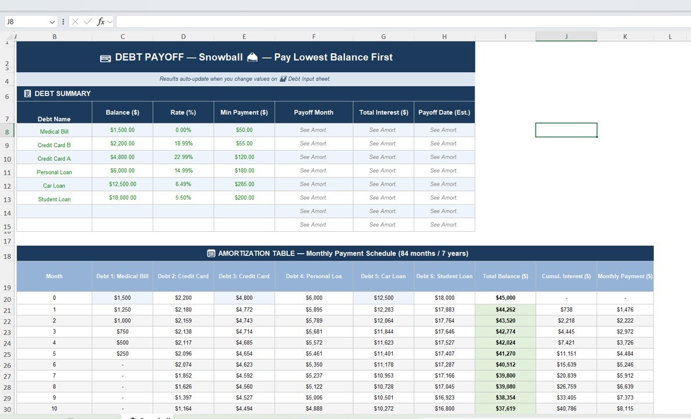Screen dimensions: 691x419
Task: Select the Medical Bill balance cell $1,500.00
Action: tap(122, 130)
